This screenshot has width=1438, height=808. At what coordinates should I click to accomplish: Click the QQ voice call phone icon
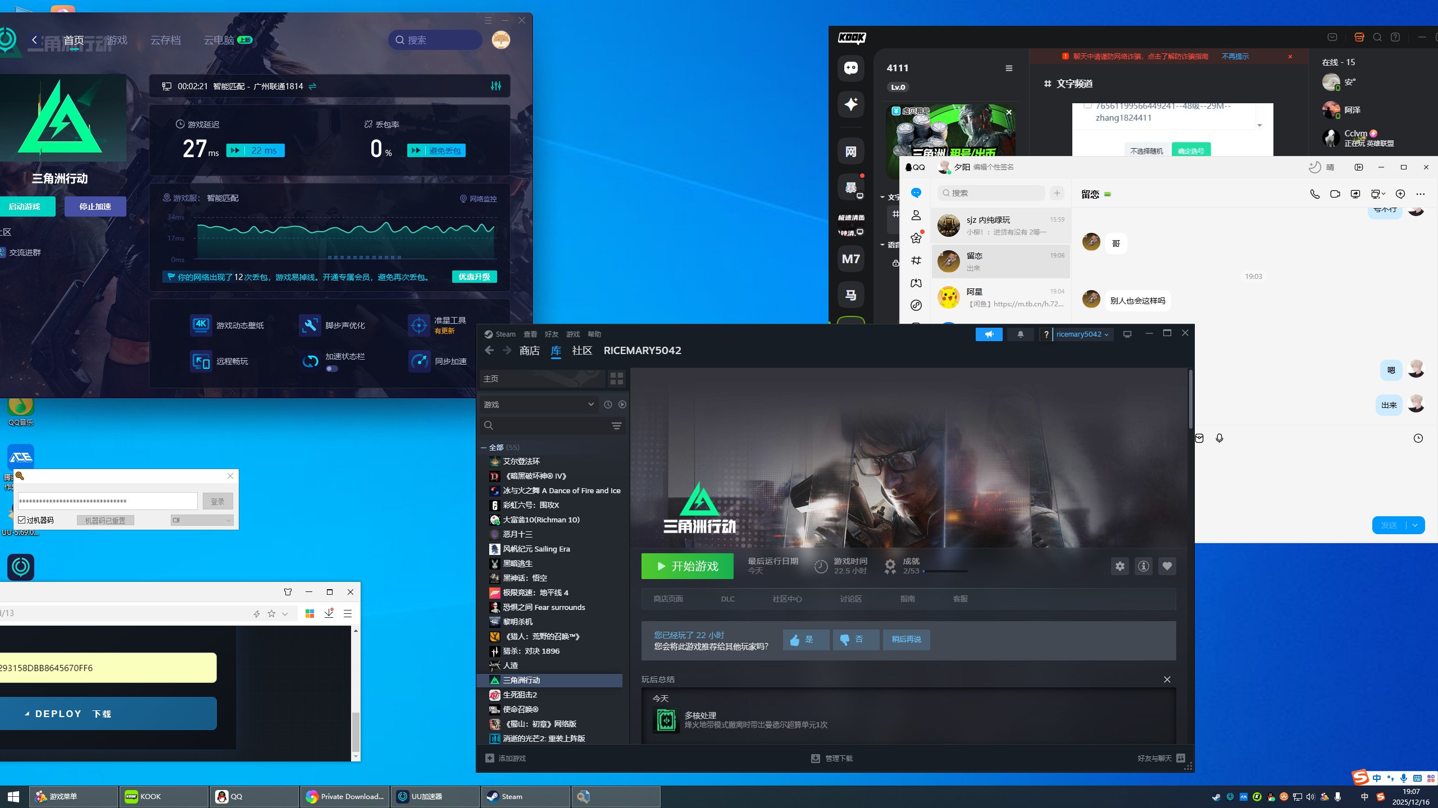coord(1314,194)
